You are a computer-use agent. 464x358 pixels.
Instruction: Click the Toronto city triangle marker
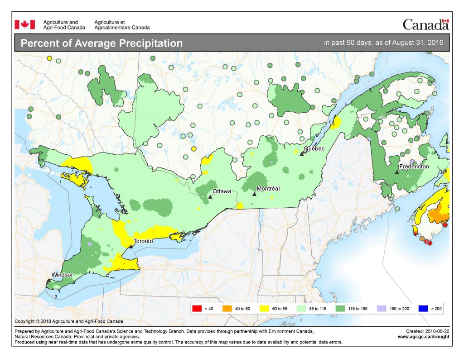[x=131, y=246]
